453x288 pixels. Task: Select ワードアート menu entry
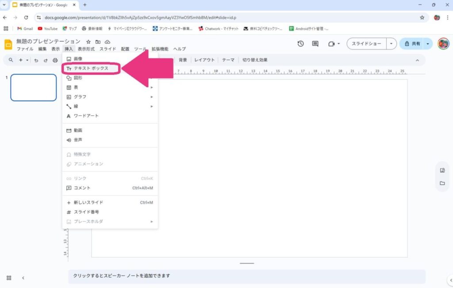point(110,116)
